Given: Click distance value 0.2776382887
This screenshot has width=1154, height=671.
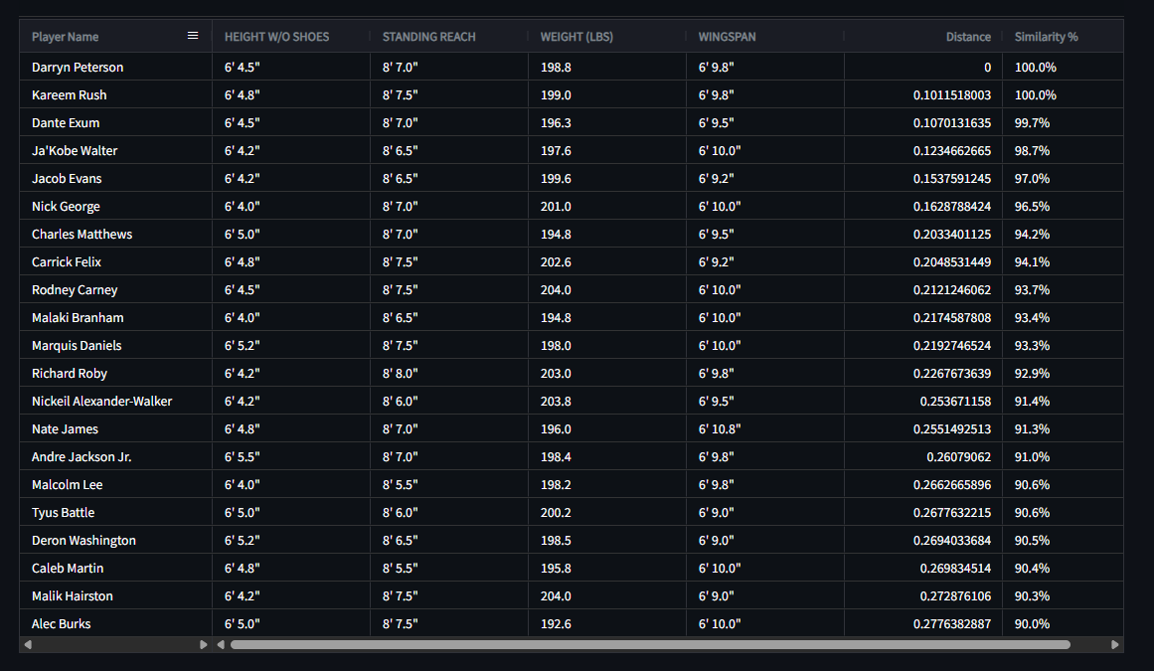Looking at the screenshot, I should (x=951, y=624).
